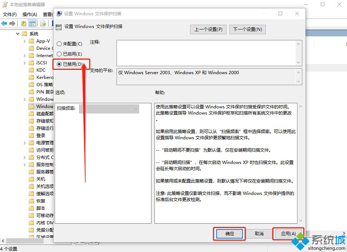Open the 文件(F) menu

(x=10, y=15)
